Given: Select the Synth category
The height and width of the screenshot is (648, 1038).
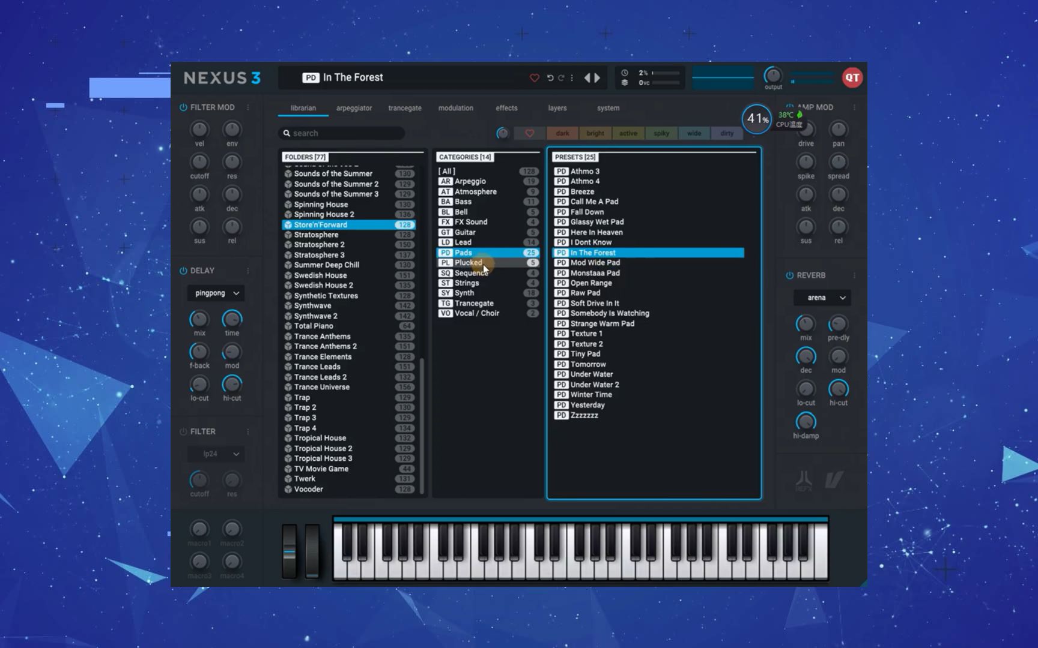Looking at the screenshot, I should 488,293.
